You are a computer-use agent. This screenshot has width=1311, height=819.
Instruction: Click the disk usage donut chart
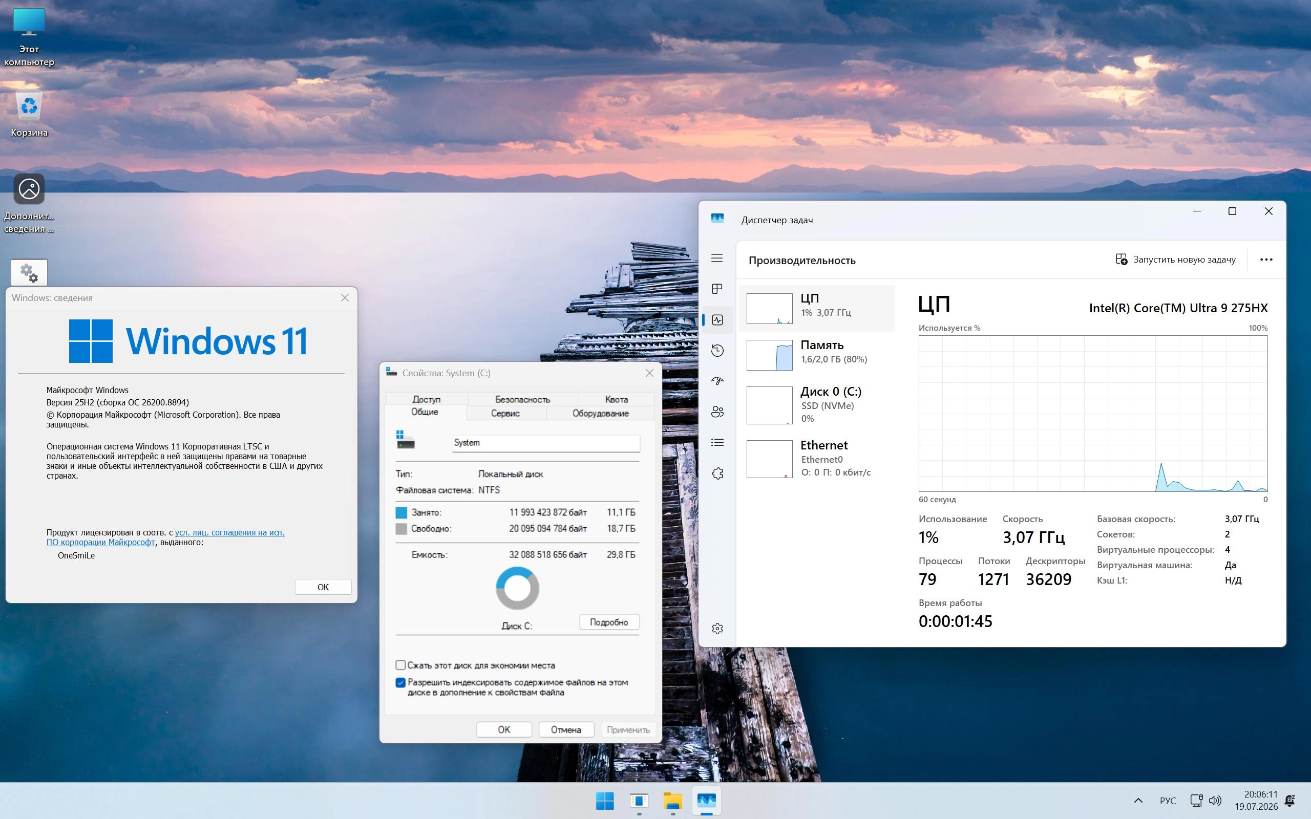point(517,588)
